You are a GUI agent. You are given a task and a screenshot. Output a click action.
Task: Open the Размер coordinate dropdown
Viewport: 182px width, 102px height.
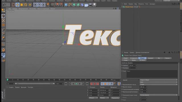click(x=104, y=98)
